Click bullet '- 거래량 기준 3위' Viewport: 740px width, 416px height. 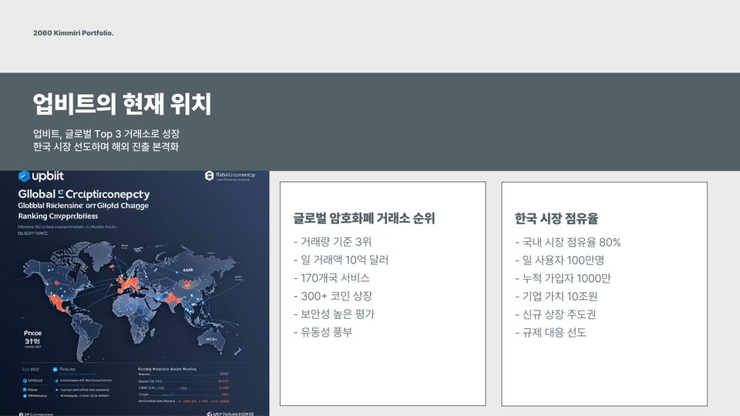[x=333, y=242]
